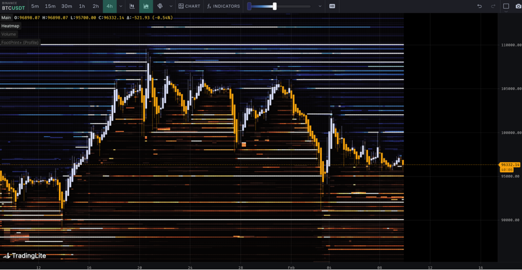Select the highlighted volume candles chart icon

[x=146, y=6]
